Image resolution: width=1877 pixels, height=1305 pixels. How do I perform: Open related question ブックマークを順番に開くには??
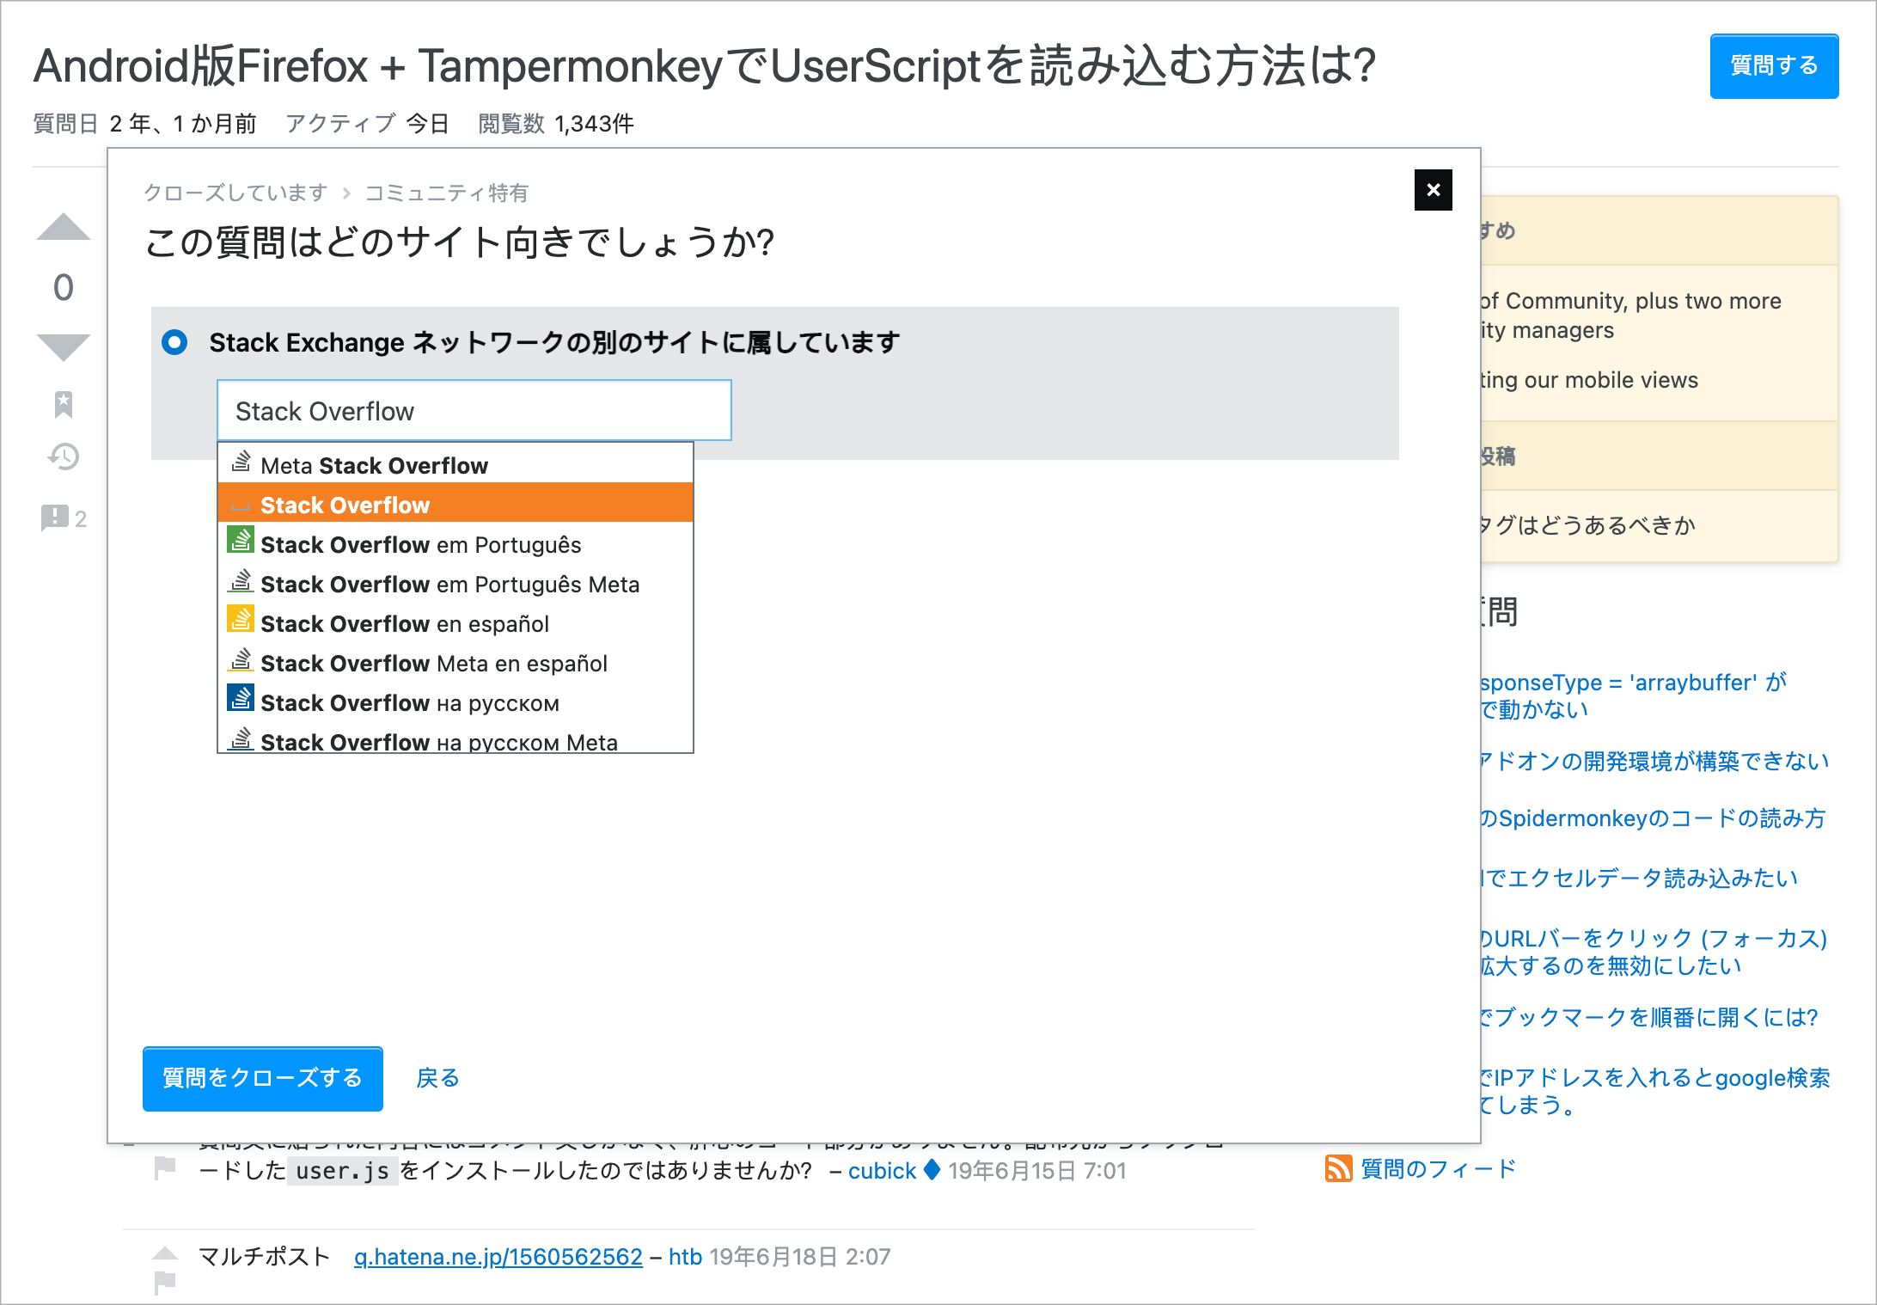click(1648, 1017)
